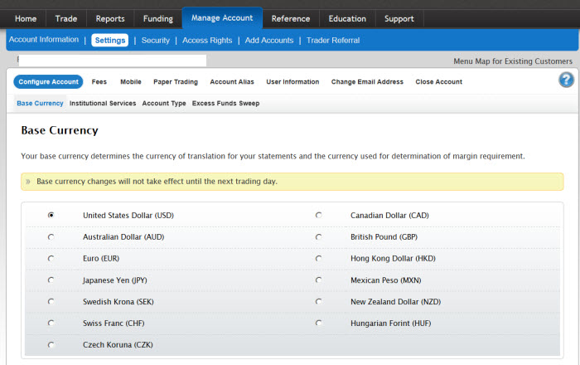Image resolution: width=580 pixels, height=365 pixels.
Task: Open the Reports top navigation tab
Action: point(110,18)
